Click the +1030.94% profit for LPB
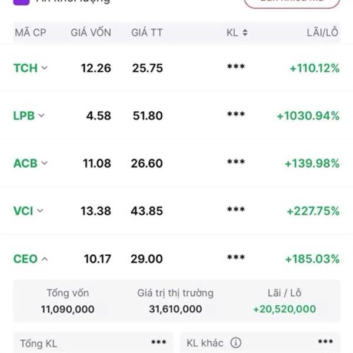The width and height of the screenshot is (353, 353). point(308,116)
